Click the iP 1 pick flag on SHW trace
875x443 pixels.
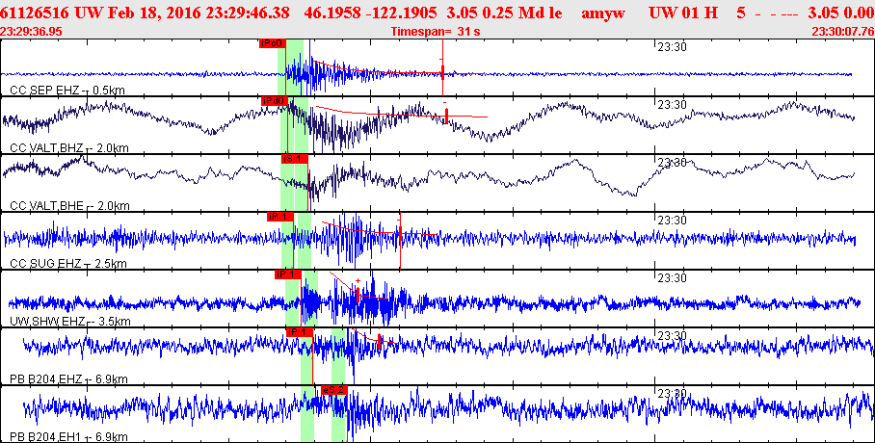click(x=287, y=274)
